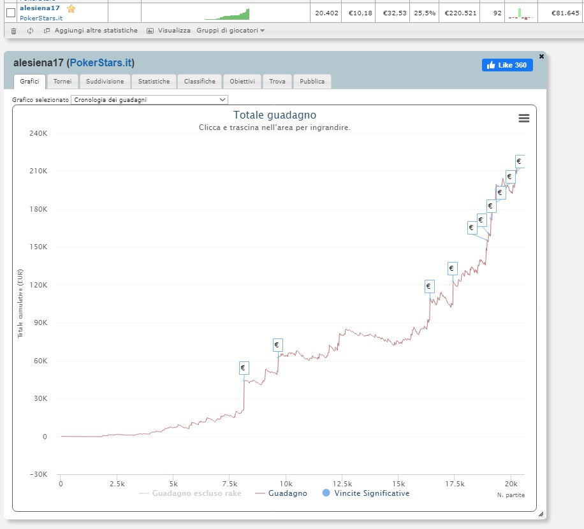Click the 25,5% ROI cell
584x529 pixels.
(x=425, y=13)
